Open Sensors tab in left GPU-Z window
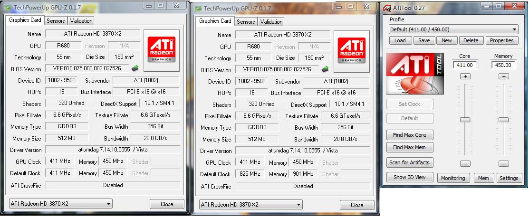 click(x=56, y=20)
